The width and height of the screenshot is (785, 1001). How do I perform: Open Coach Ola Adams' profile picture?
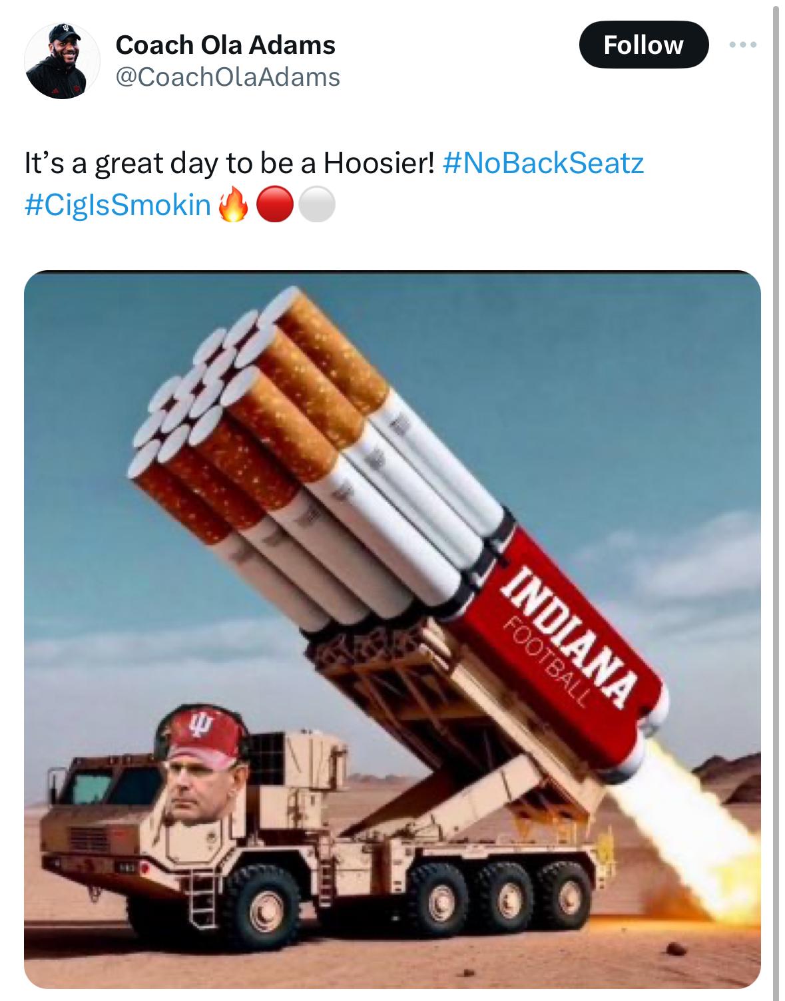pos(62,61)
